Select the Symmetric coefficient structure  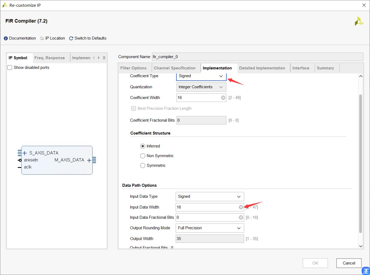(143, 165)
